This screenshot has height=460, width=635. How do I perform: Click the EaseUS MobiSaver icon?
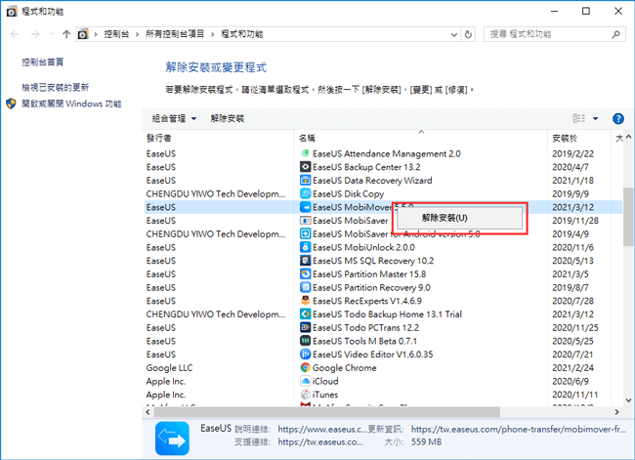[x=306, y=221]
